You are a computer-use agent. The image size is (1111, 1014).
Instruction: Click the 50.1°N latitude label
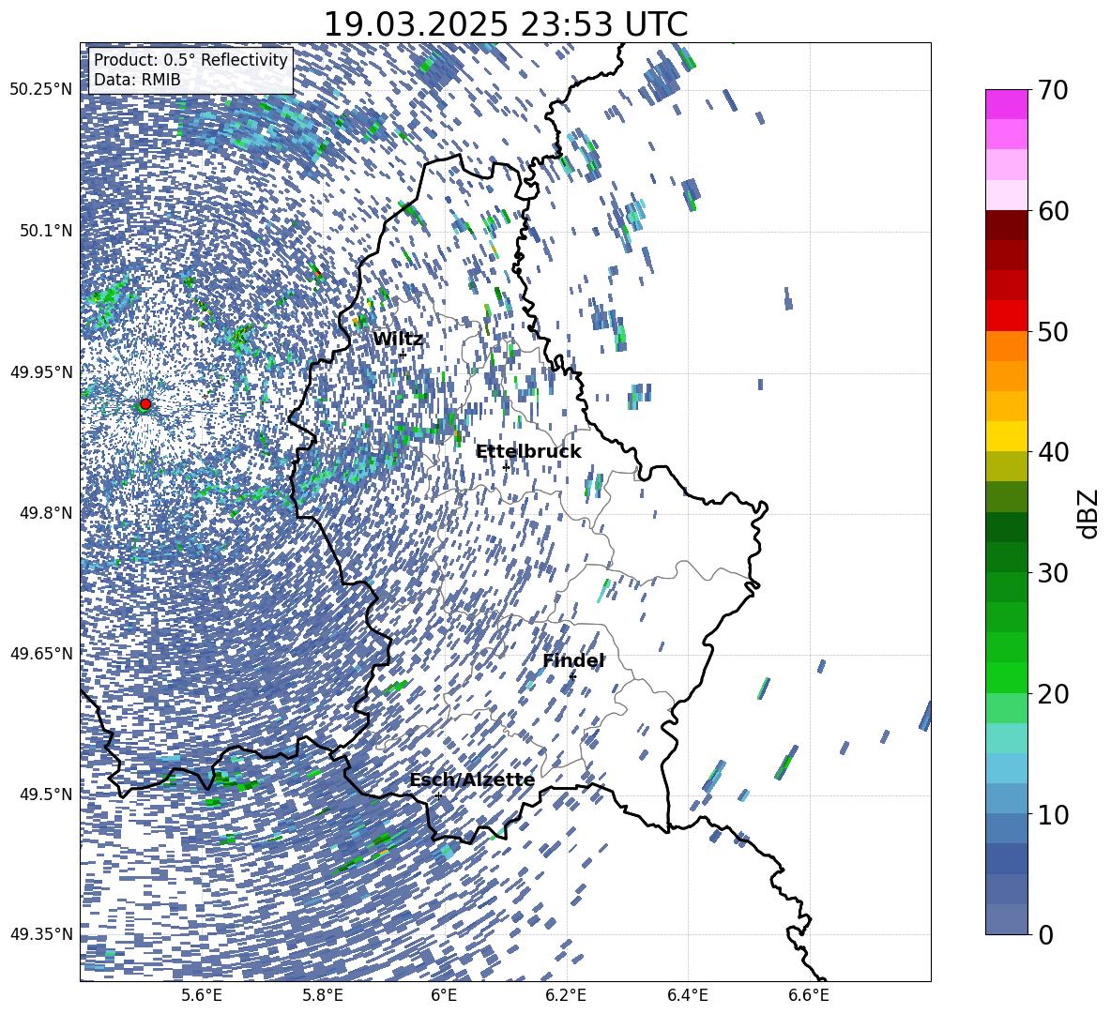46,231
